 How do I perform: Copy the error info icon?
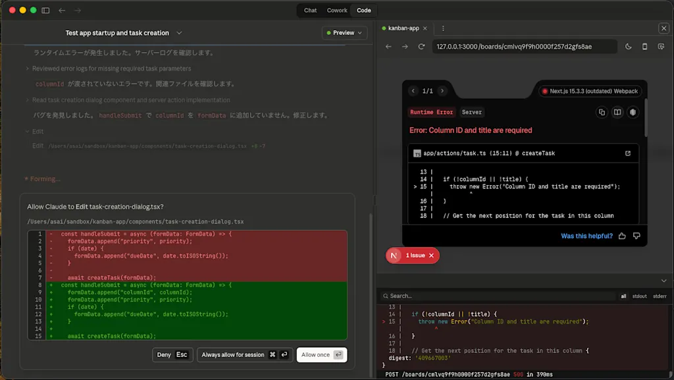click(x=602, y=112)
